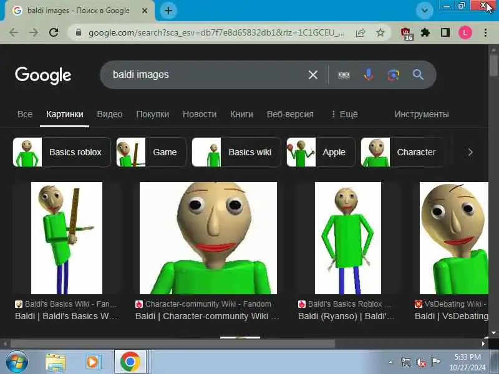Click the Google logo
499x374 pixels.
(x=43, y=75)
